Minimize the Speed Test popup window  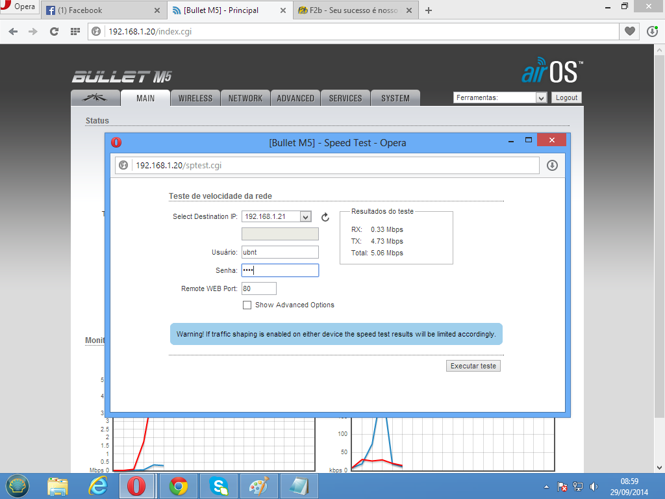(511, 140)
